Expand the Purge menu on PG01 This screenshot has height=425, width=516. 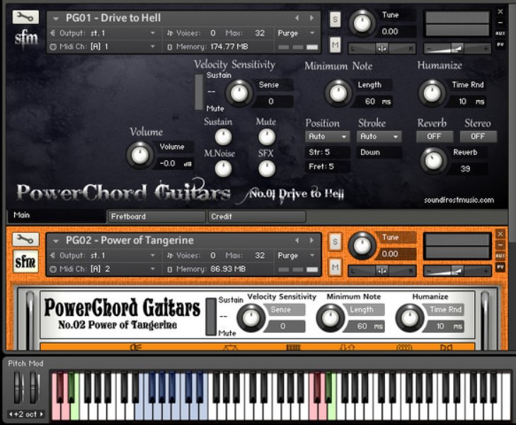coord(297,33)
